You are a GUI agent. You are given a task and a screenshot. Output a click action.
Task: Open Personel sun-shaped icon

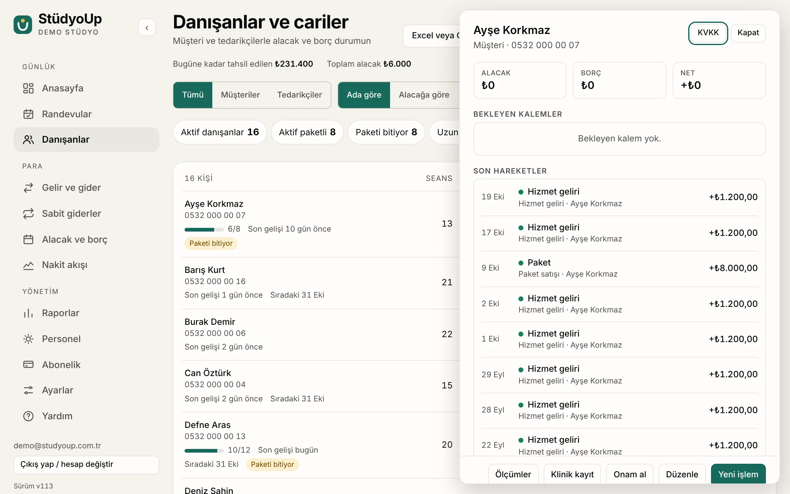[x=28, y=339]
